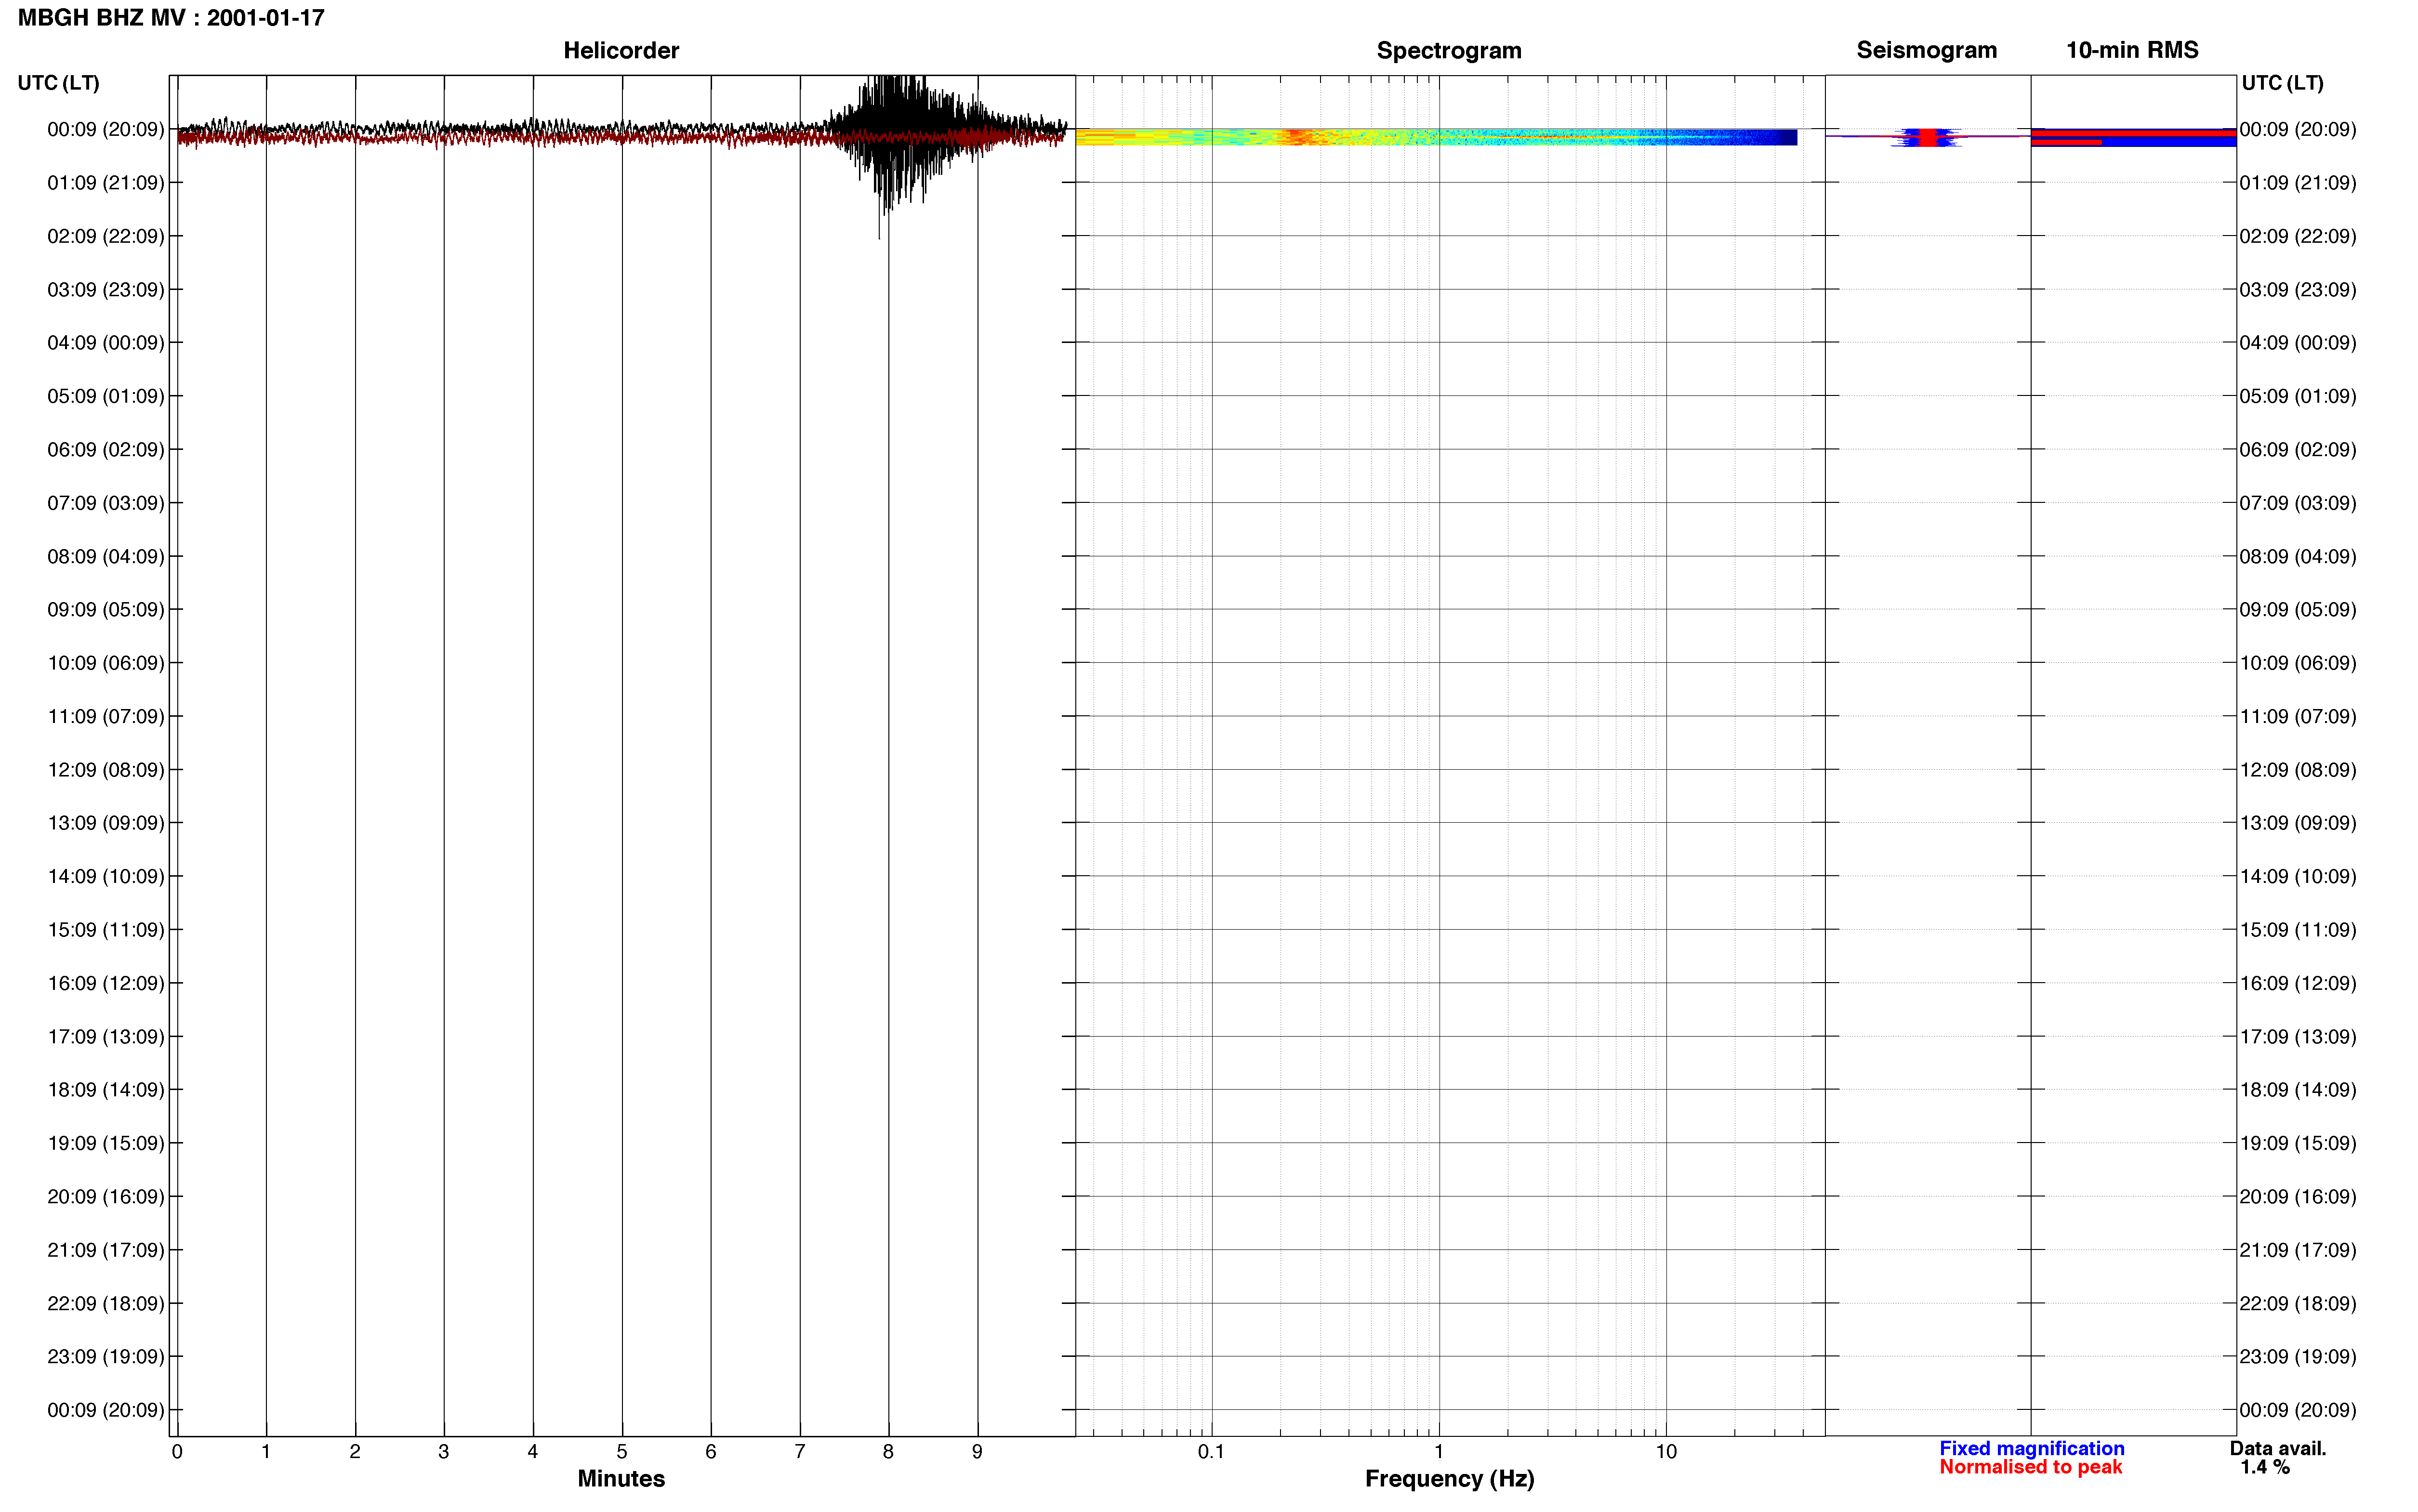Click 19:09 (15:09) on RMS-side time axis

pyautogui.click(x=2298, y=1143)
